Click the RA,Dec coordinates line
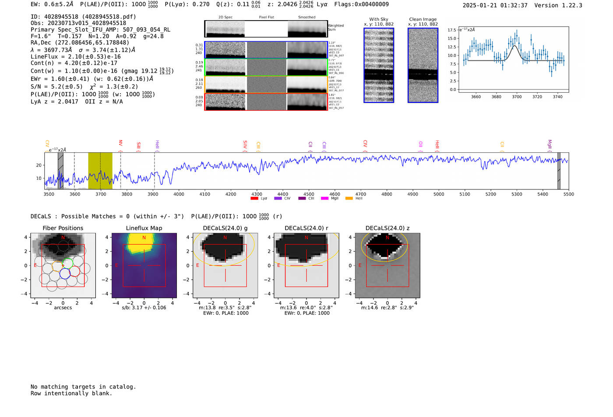Screen dimensions: 613x417 (x=80, y=42)
